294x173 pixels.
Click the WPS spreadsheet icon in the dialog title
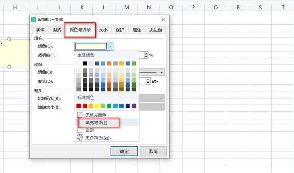(34, 19)
